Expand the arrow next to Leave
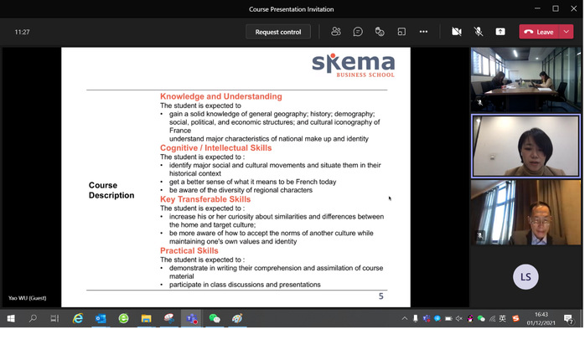Viewport: 585px width, 350px height. pyautogui.click(x=567, y=32)
